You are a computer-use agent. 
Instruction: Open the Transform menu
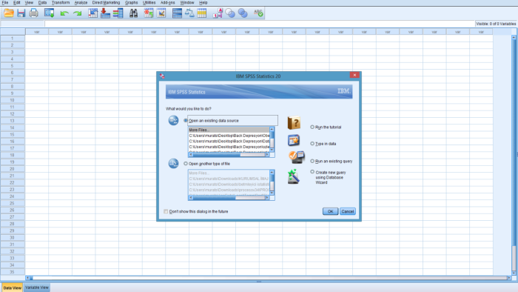pos(61,3)
